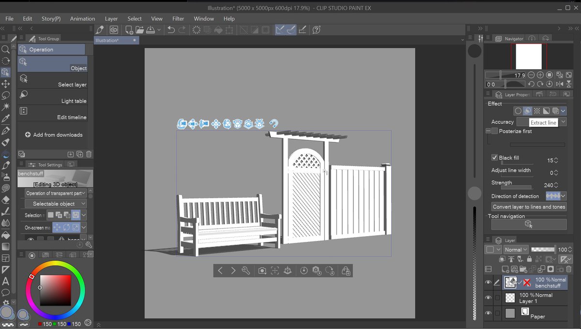This screenshot has height=329, width=581.
Task: Create new raster layer icon
Action: [505, 269]
